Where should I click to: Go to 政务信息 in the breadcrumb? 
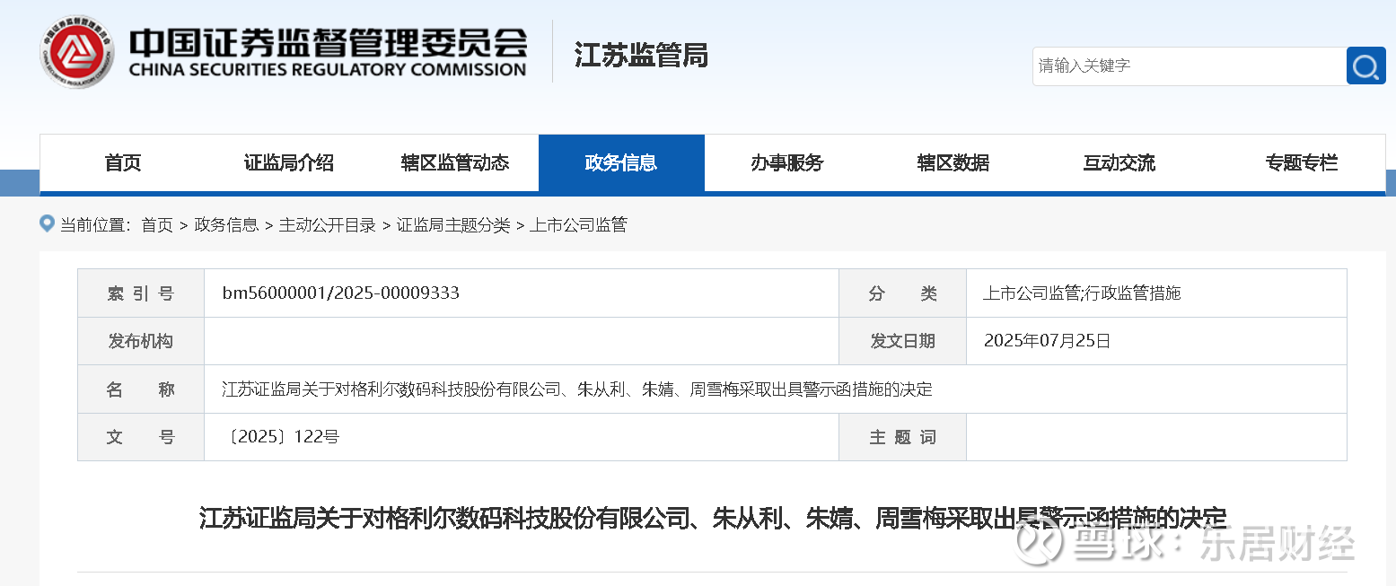click(x=226, y=224)
